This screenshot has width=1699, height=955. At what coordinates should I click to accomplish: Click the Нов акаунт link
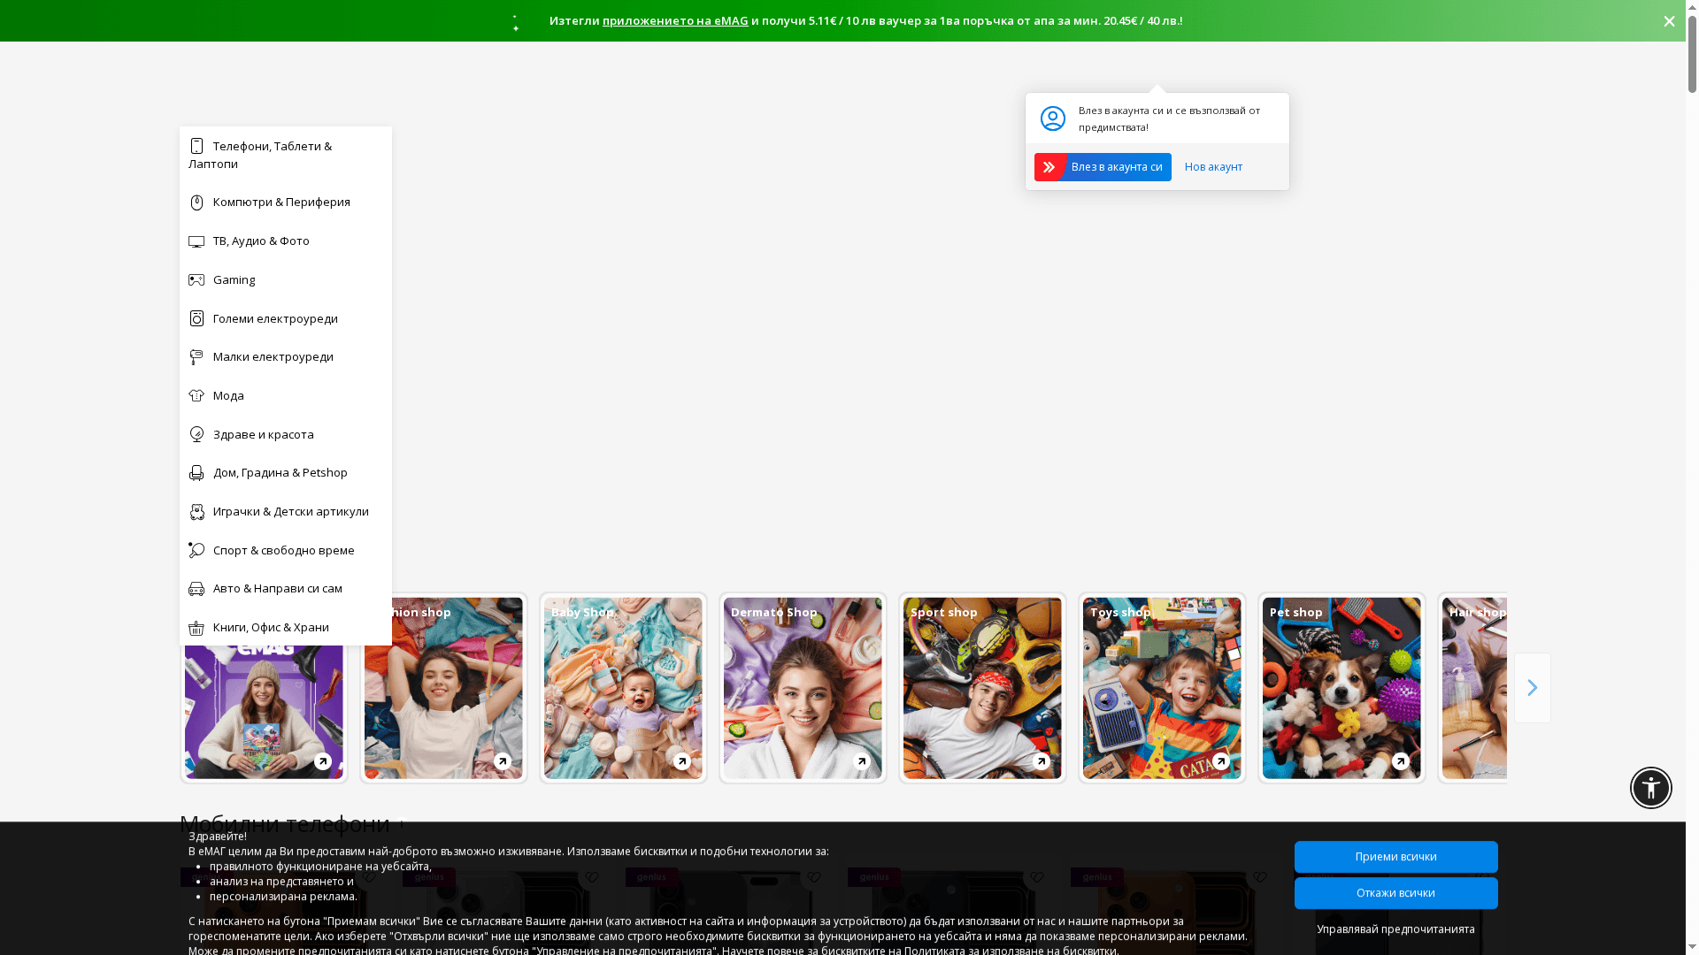1213,167
